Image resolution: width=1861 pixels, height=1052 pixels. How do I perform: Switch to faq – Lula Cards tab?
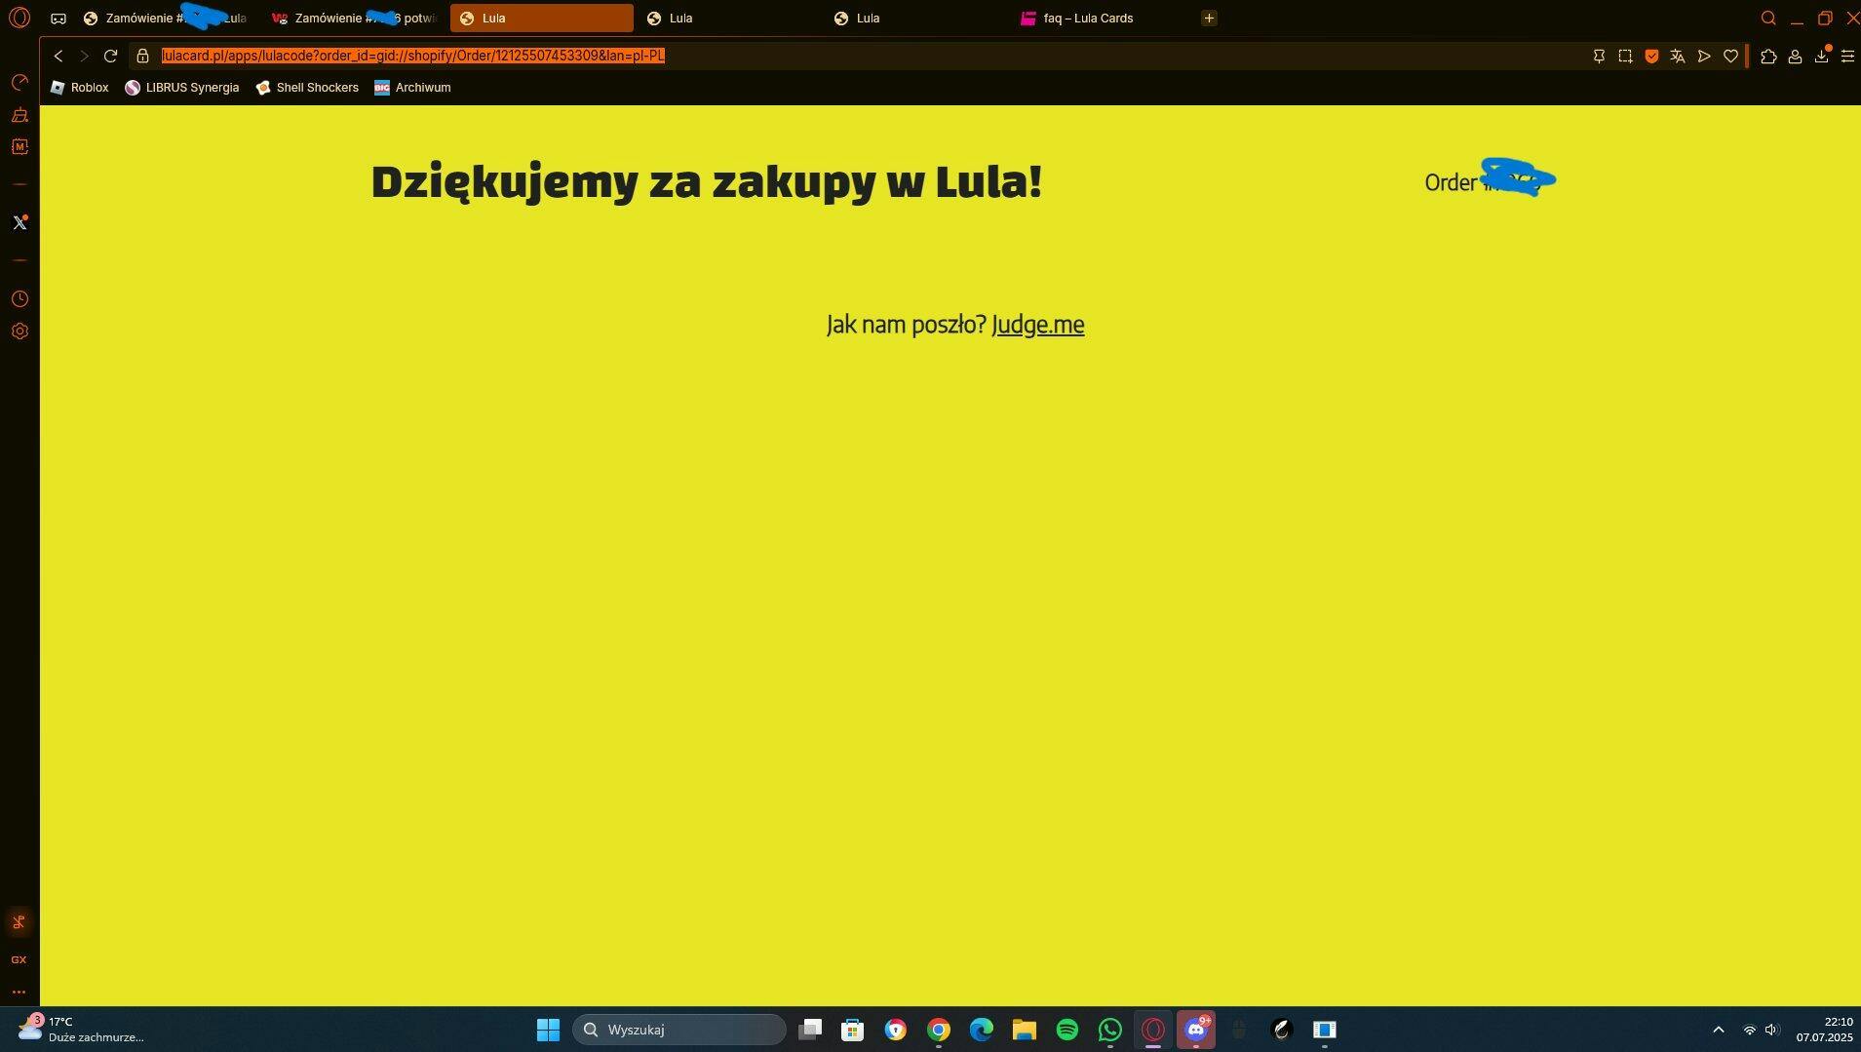[x=1104, y=18]
